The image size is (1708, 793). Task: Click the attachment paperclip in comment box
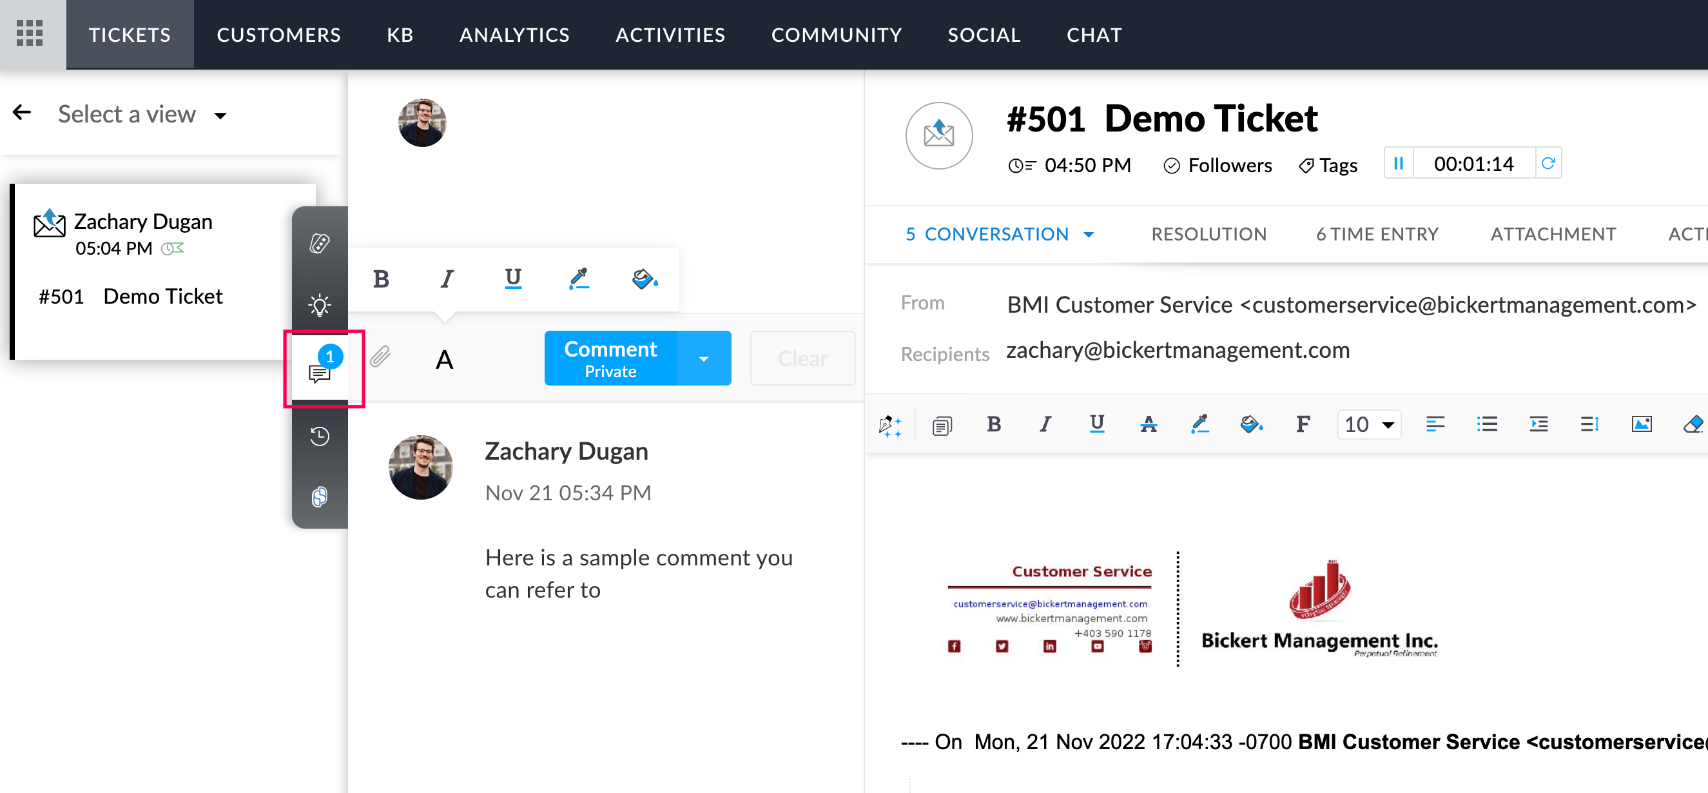pos(380,357)
